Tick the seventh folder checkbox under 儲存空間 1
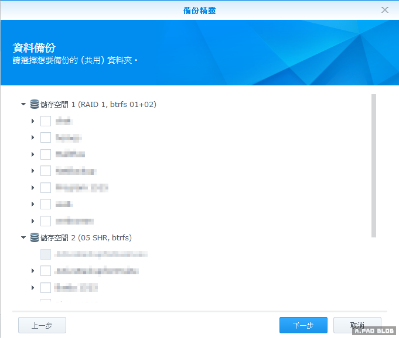Image resolution: width=399 pixels, height=338 pixels. (x=46, y=221)
